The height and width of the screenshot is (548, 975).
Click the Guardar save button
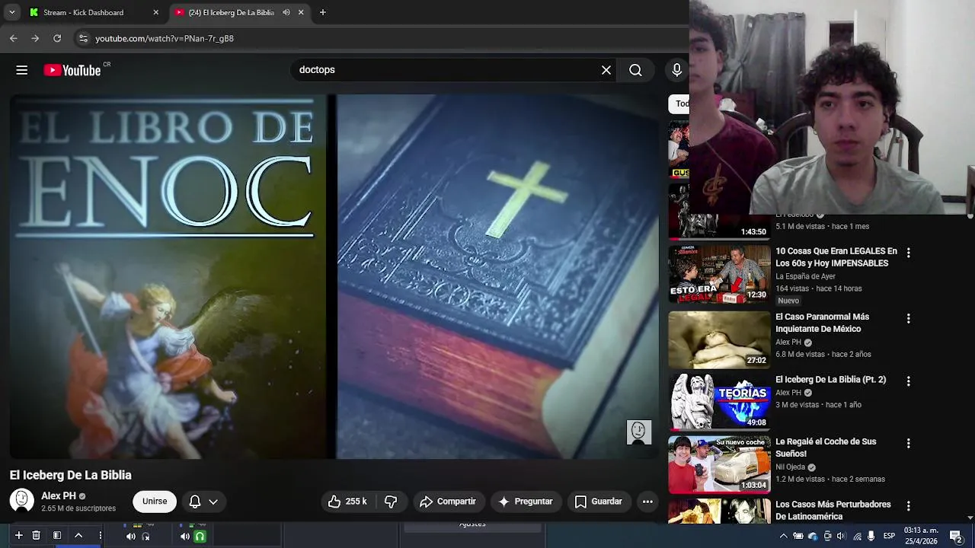(x=599, y=502)
